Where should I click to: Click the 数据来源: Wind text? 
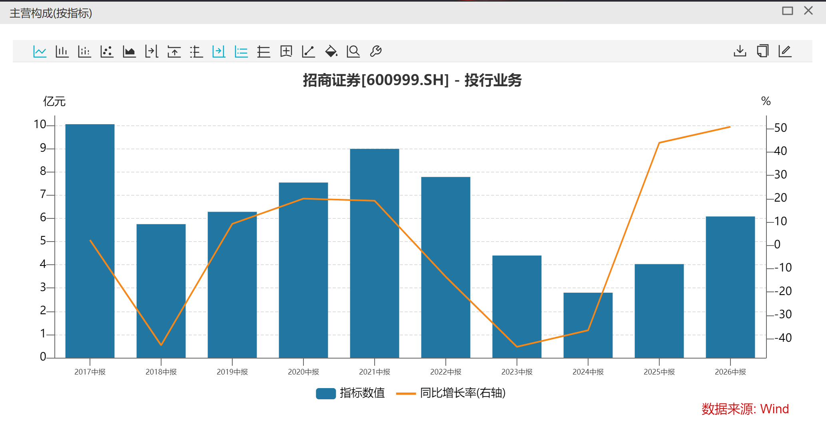[x=745, y=409]
